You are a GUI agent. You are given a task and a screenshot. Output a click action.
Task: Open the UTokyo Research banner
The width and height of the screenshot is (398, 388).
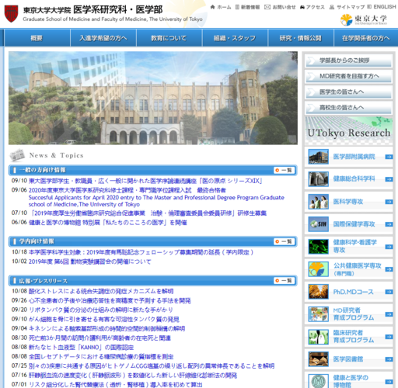(x=349, y=130)
